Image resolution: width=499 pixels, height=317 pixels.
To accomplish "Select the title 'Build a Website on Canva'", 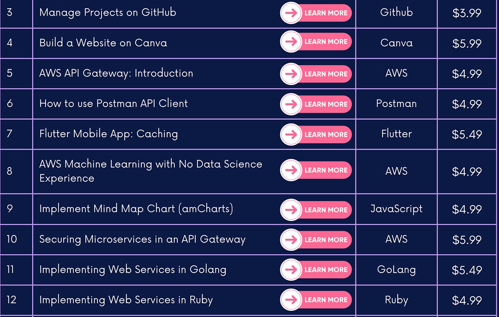I will tap(103, 43).
